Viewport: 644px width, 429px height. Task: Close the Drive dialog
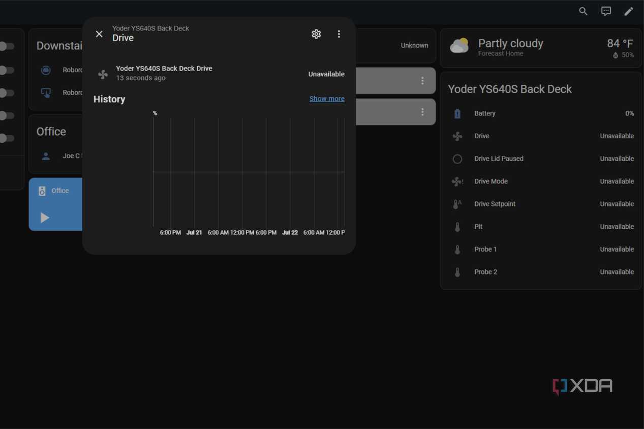point(99,34)
